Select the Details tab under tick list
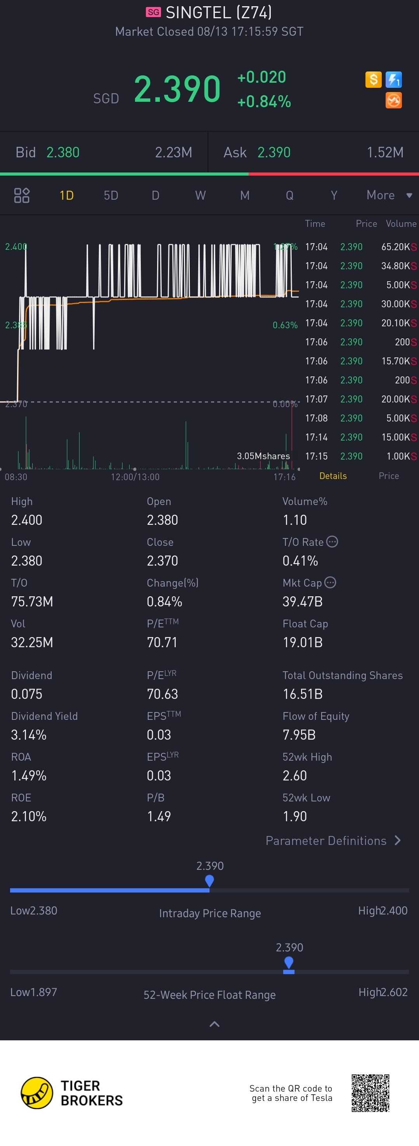This screenshot has height=1146, width=419. point(333,475)
